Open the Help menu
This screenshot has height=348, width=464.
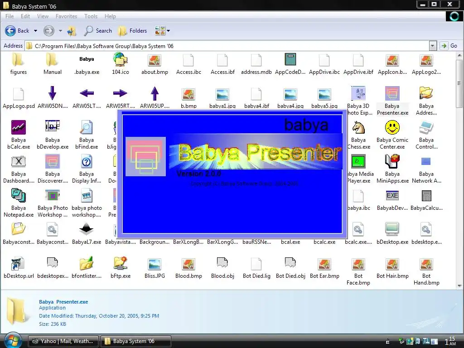pos(110,16)
